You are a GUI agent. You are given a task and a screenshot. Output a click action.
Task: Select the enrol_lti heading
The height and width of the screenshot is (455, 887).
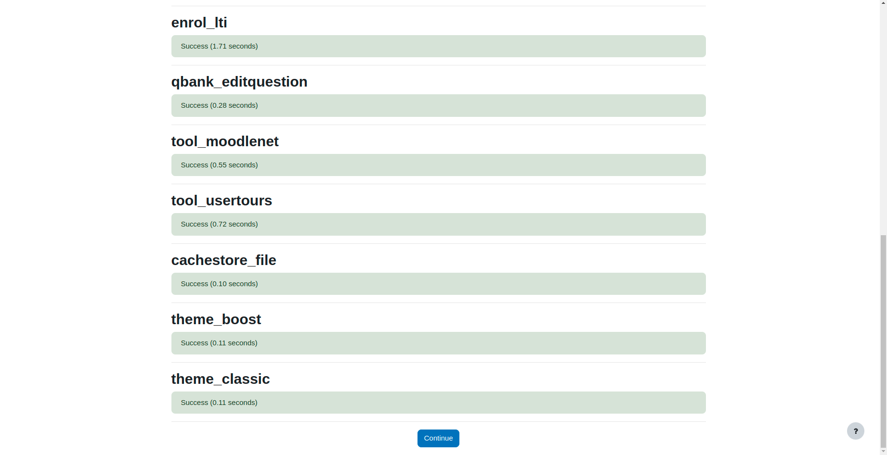(199, 23)
